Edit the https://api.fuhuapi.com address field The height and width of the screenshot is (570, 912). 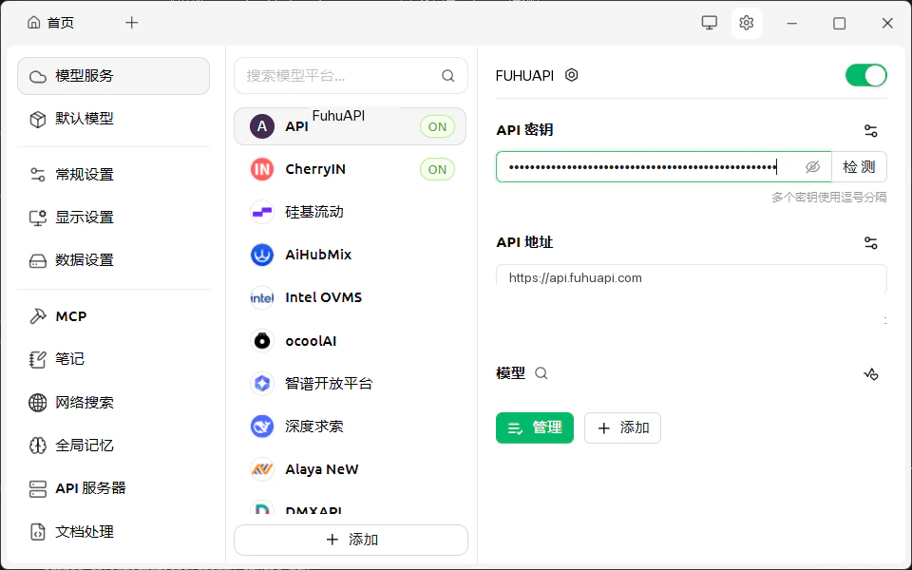point(691,277)
